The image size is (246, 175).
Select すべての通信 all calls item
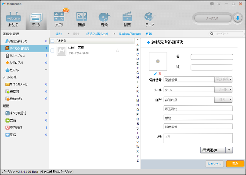coord(25,113)
